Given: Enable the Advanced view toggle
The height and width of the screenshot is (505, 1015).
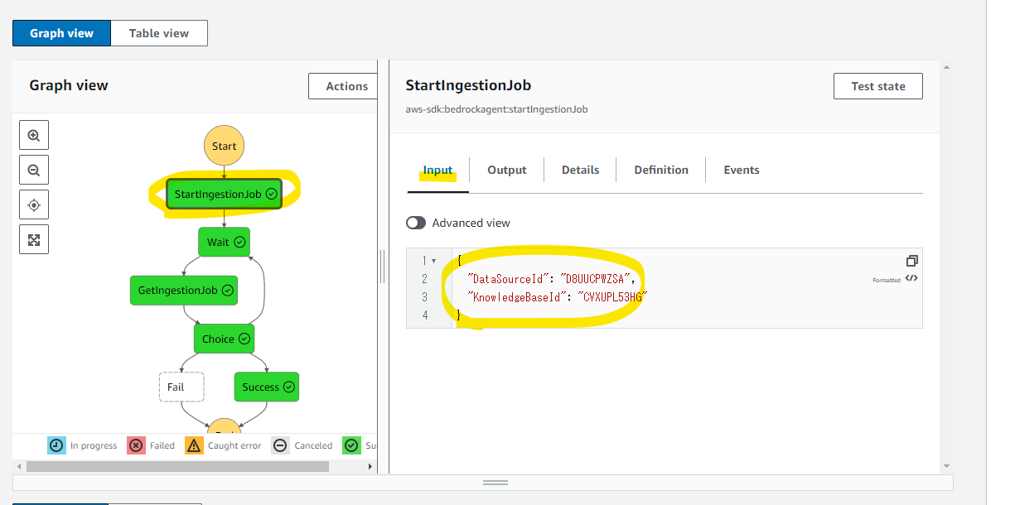Looking at the screenshot, I should click(x=416, y=223).
